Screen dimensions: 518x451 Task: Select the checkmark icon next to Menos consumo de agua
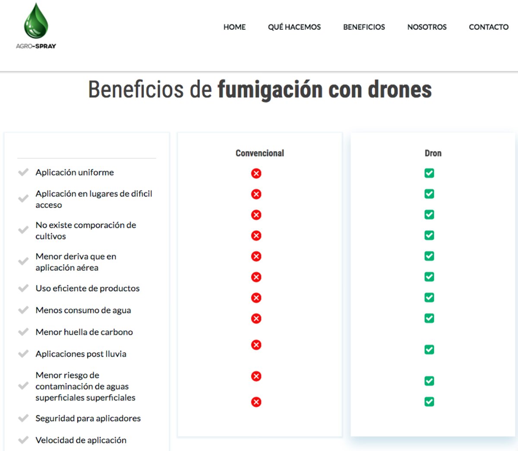click(23, 310)
